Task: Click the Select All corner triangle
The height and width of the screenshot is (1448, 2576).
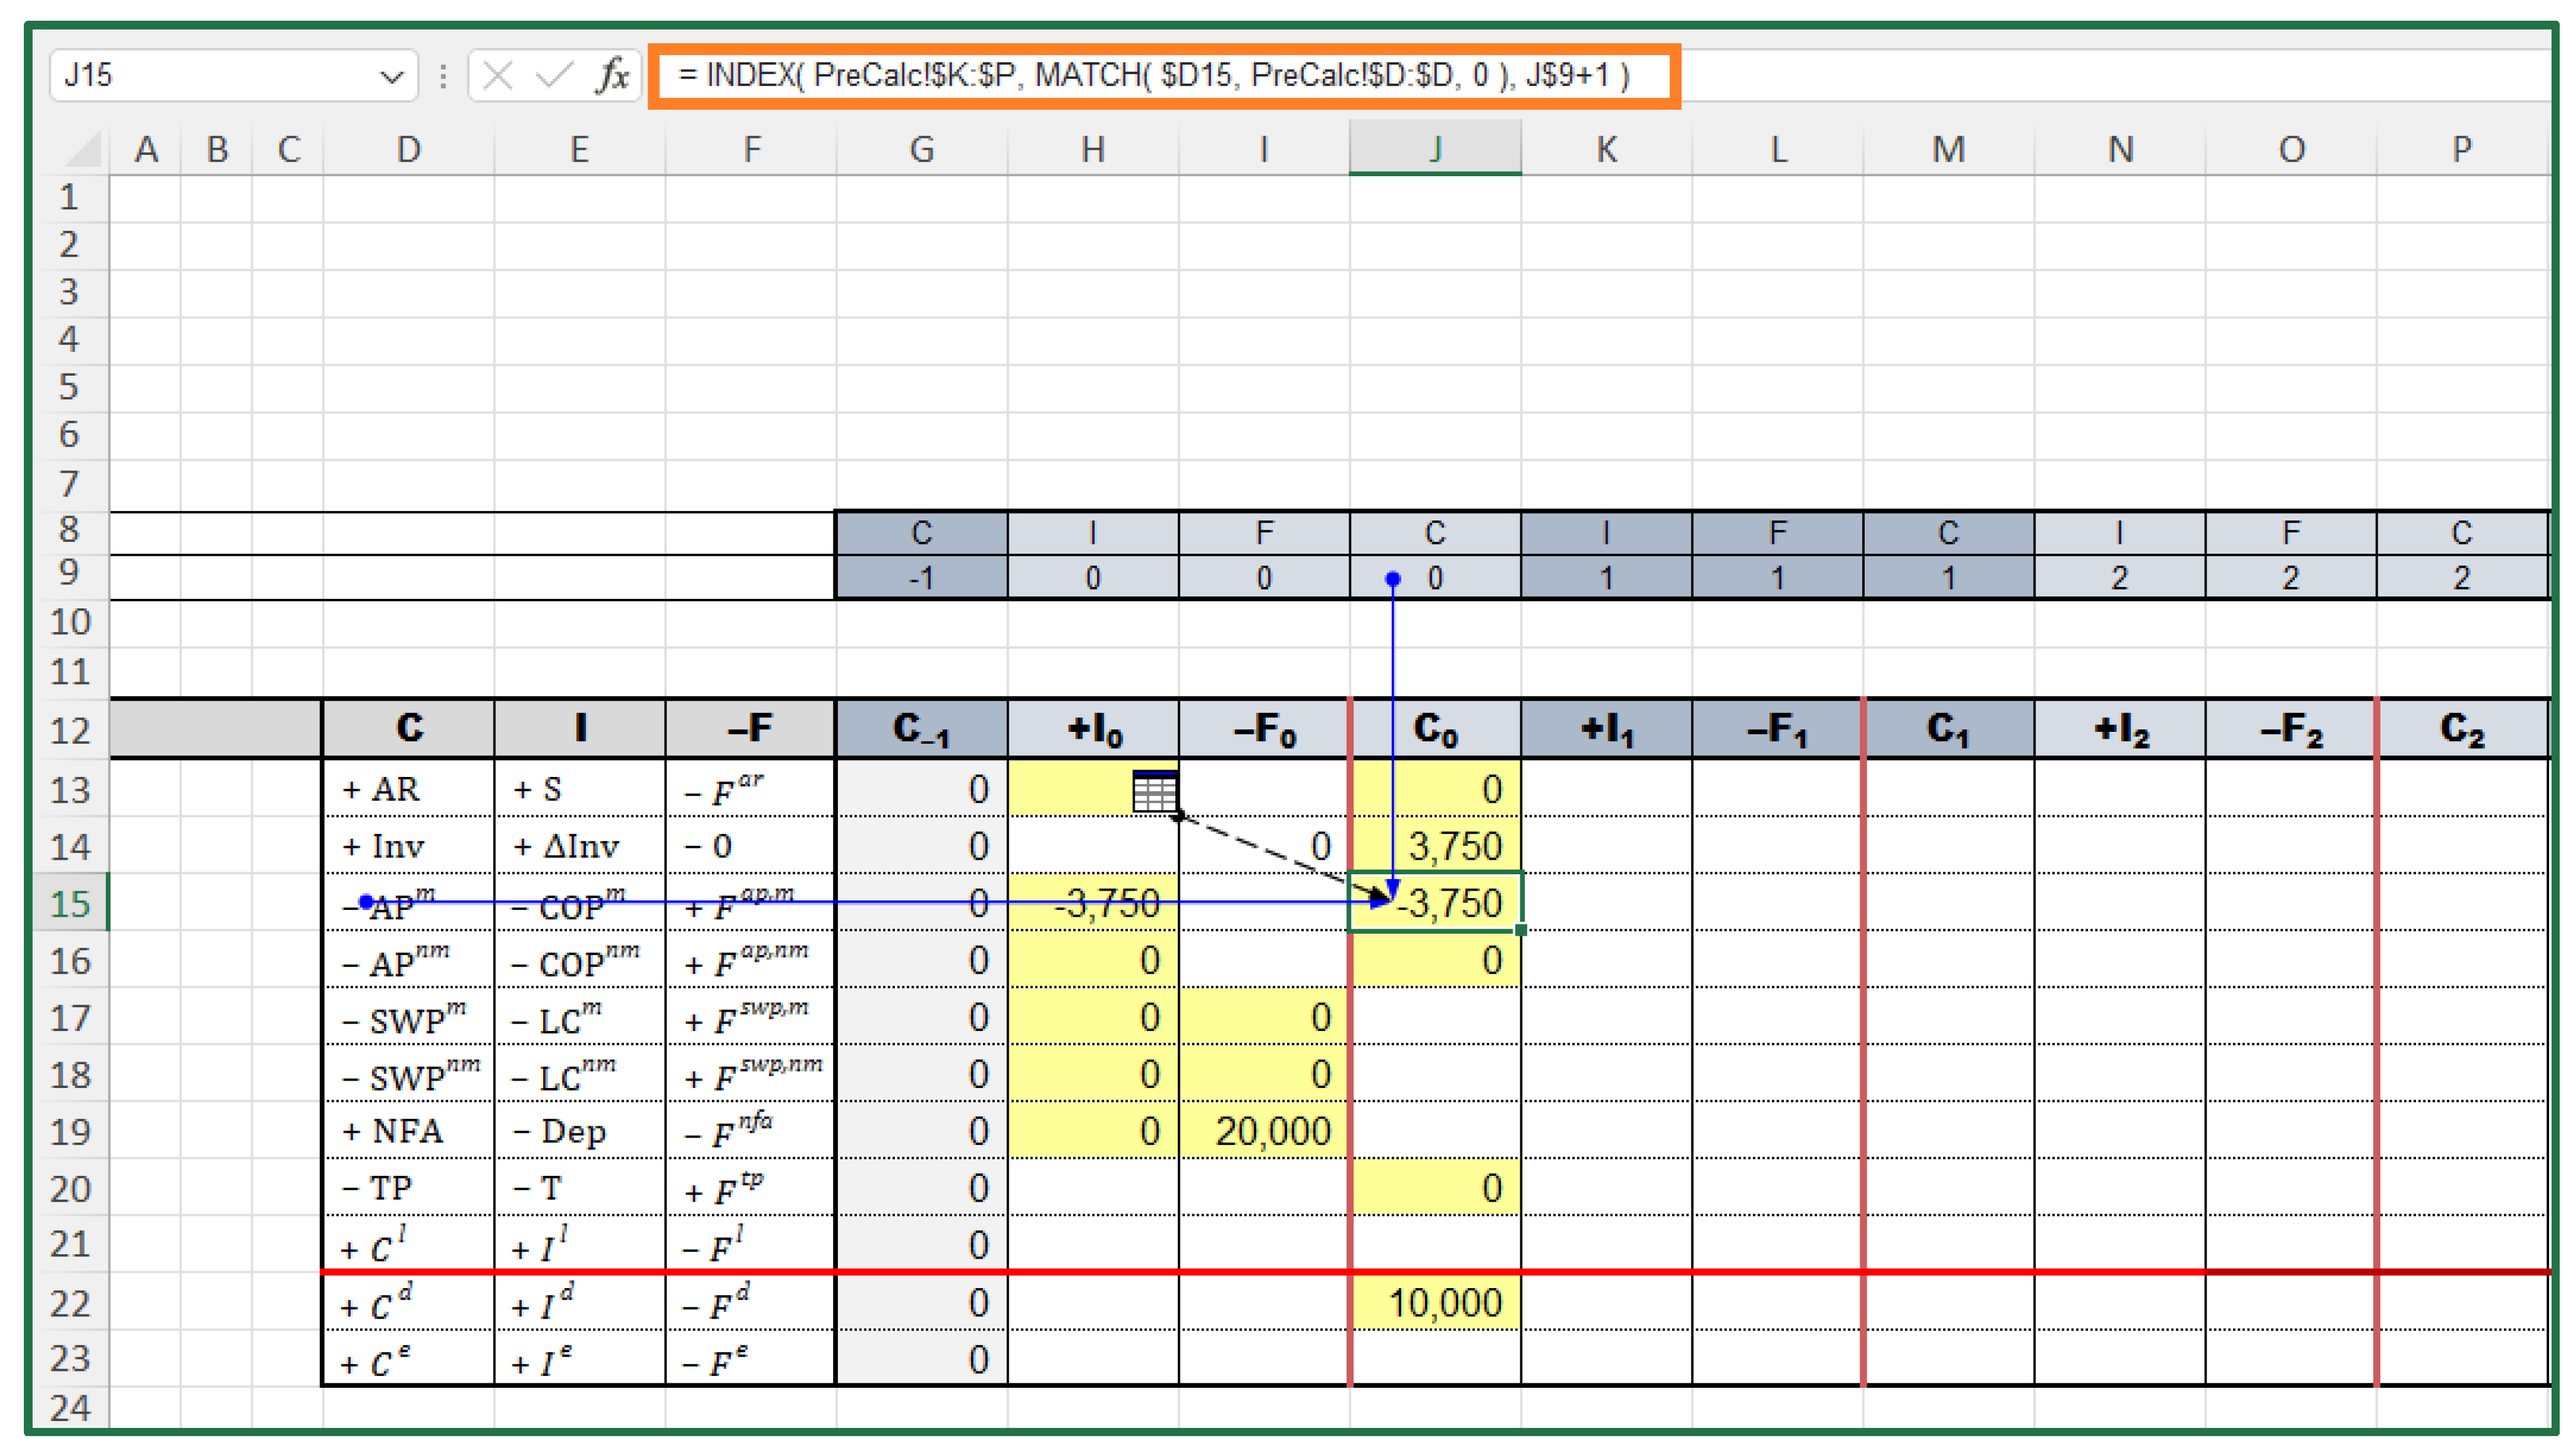Action: [82, 149]
